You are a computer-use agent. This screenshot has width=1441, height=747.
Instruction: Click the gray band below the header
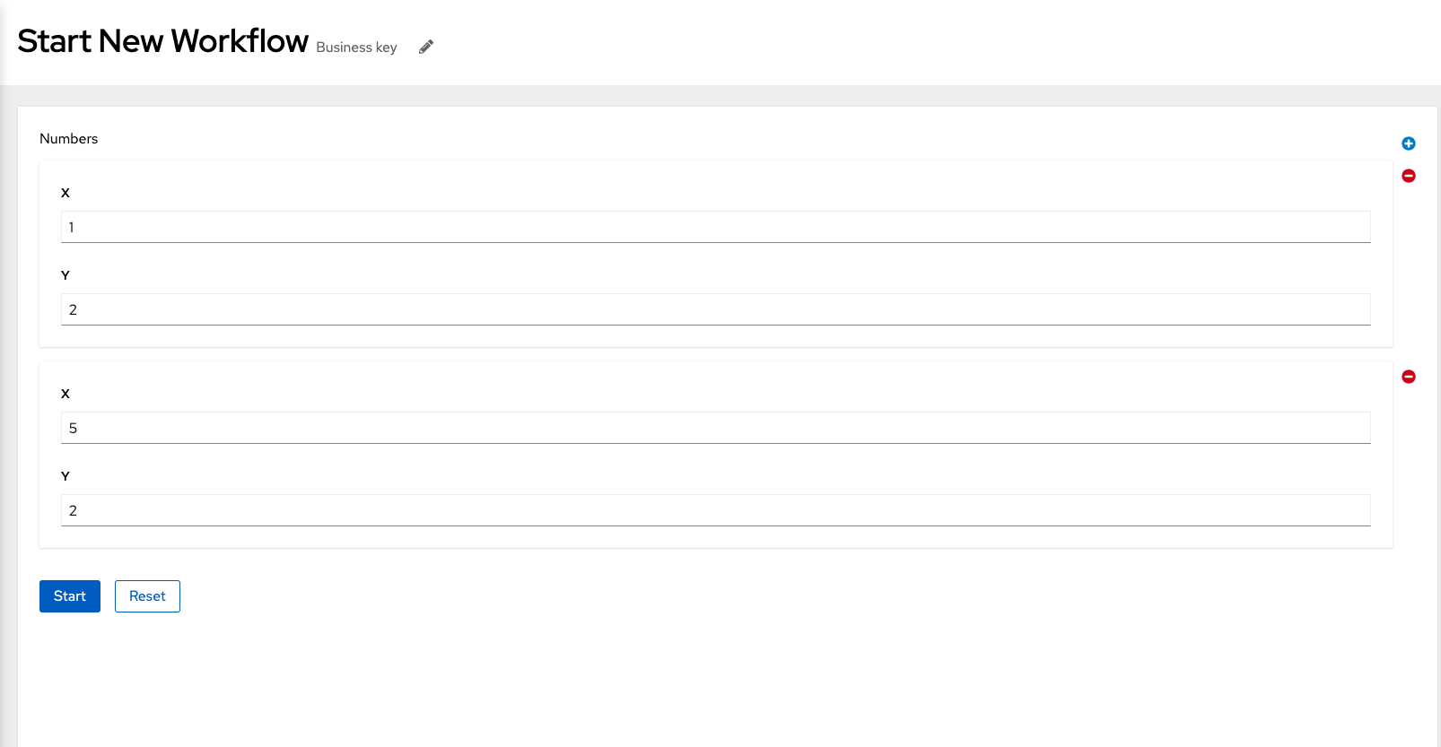(x=718, y=96)
